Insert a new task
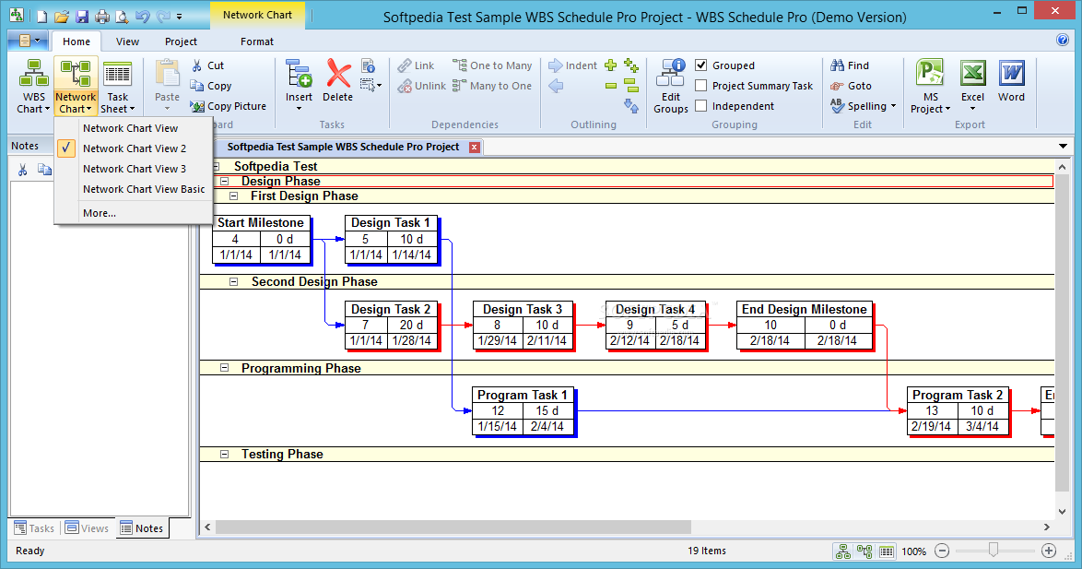Image resolution: width=1082 pixels, height=569 pixels. click(299, 84)
